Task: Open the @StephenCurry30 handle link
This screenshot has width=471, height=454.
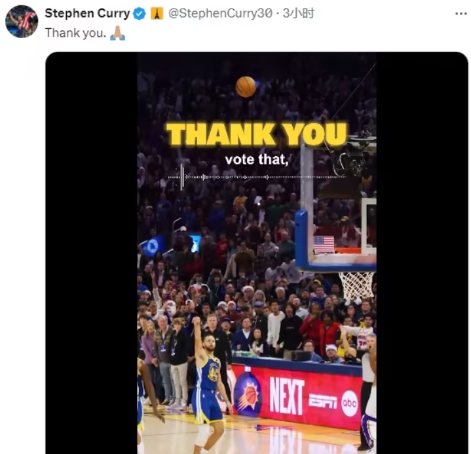Action: (x=220, y=13)
